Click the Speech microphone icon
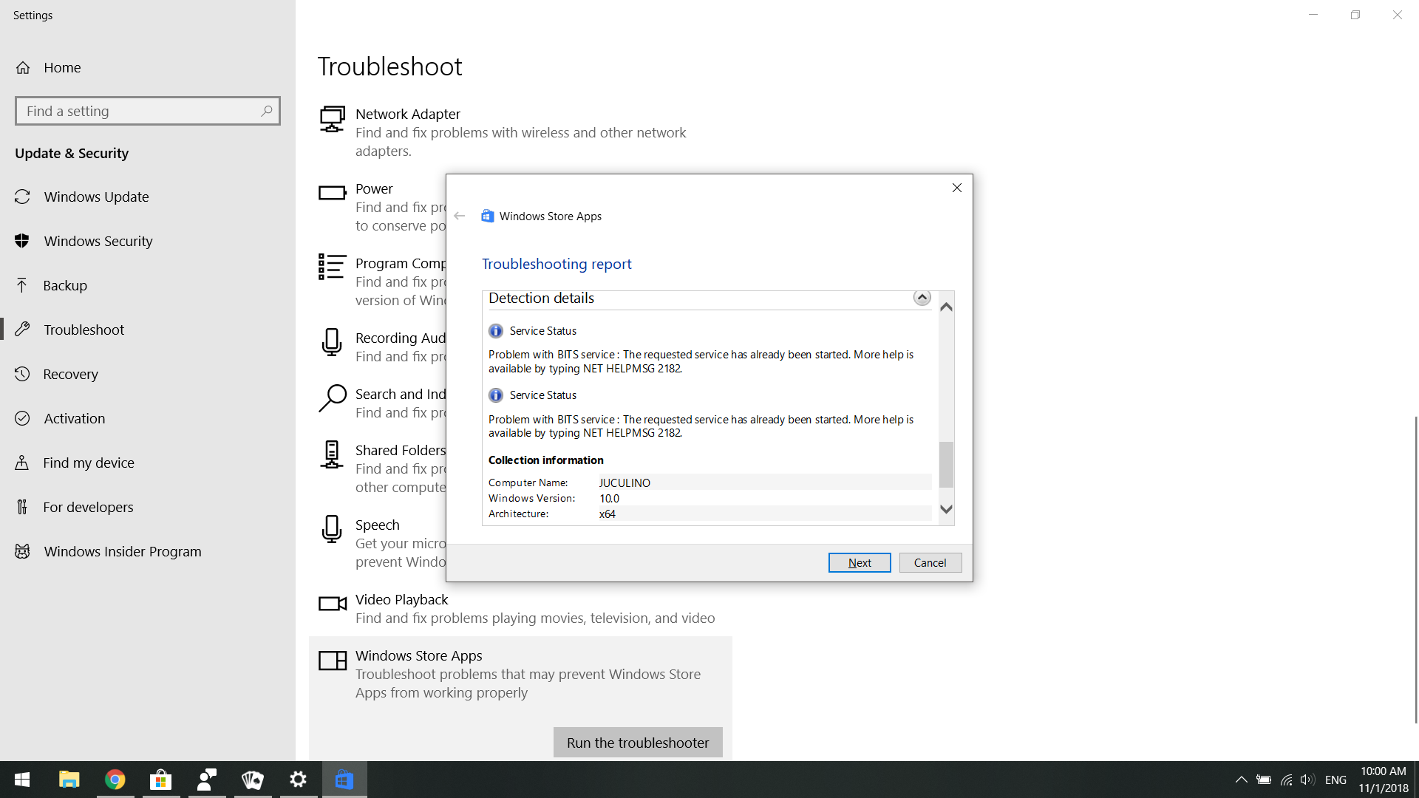 tap(332, 529)
